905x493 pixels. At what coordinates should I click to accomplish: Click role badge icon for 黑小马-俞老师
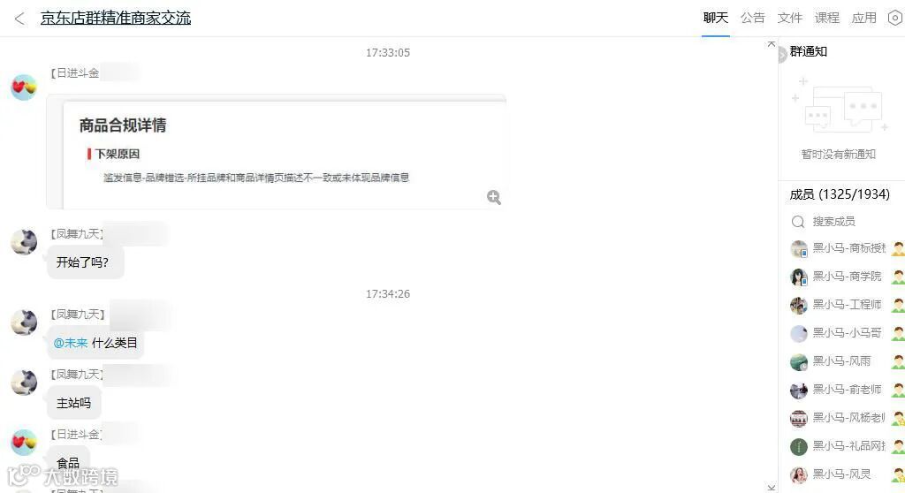point(898,391)
